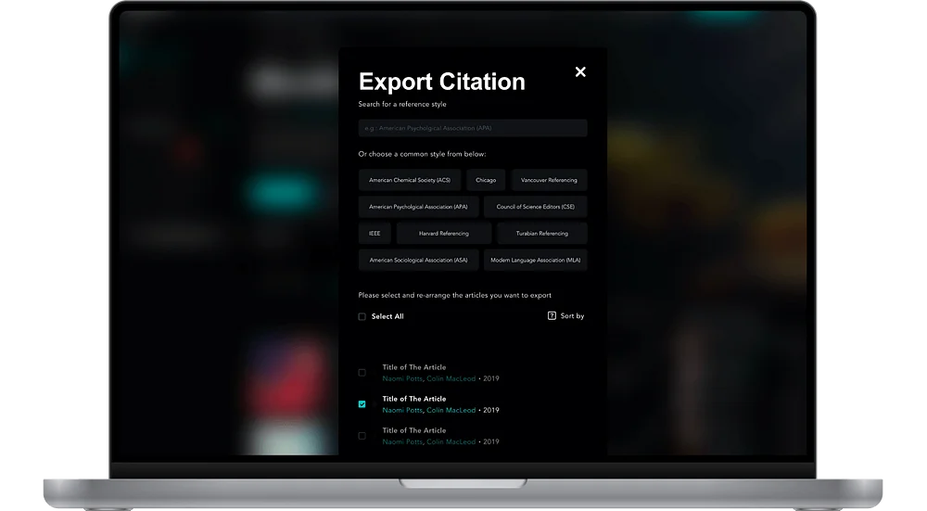Click the Sort by question-mark icon

[x=552, y=316]
